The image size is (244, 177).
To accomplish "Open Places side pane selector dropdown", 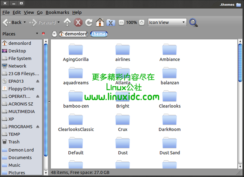I will [37, 33].
